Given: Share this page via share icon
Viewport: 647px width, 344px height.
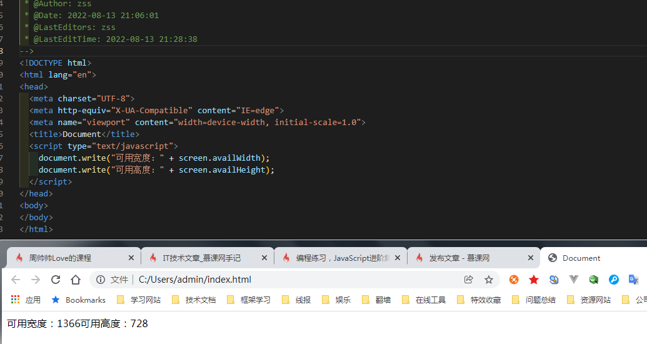Looking at the screenshot, I should 468,280.
